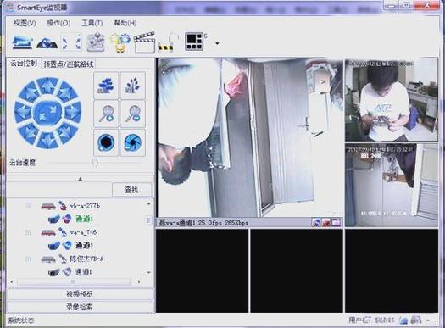Click the blue icon in the main video's status bar
This screenshot has height=328, width=445.
tap(316, 222)
